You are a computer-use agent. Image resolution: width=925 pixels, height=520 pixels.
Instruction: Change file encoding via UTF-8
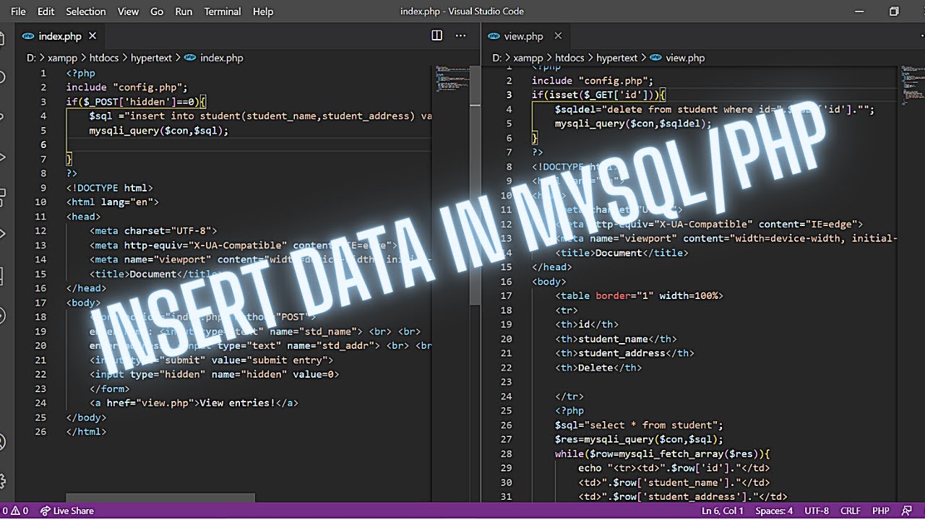(x=817, y=511)
